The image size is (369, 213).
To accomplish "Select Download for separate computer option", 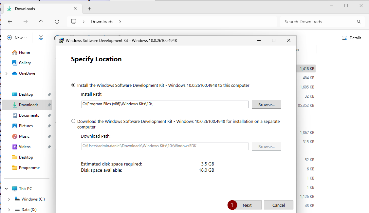I will (73, 121).
